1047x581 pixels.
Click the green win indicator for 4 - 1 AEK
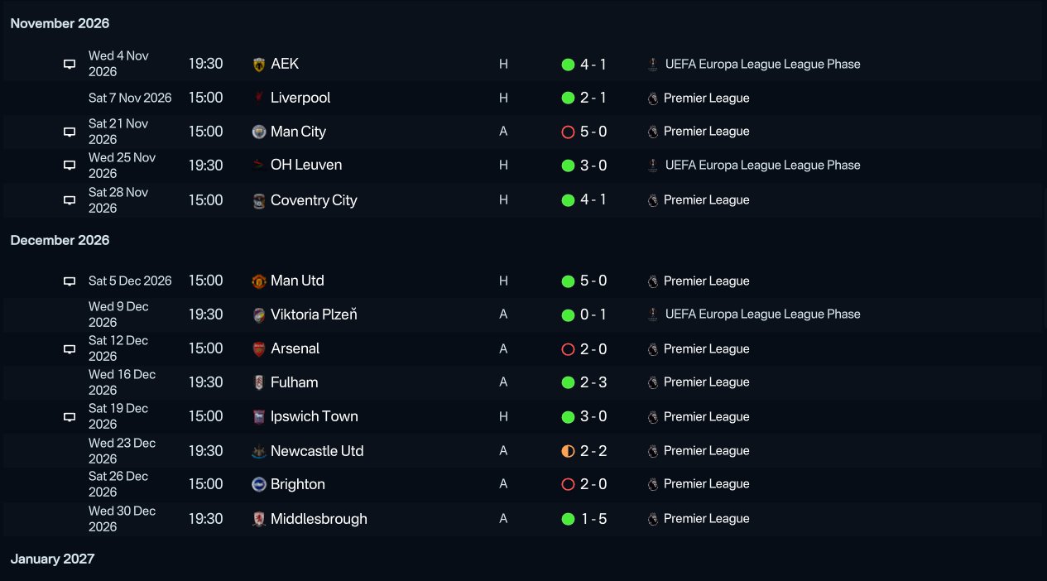(x=568, y=64)
